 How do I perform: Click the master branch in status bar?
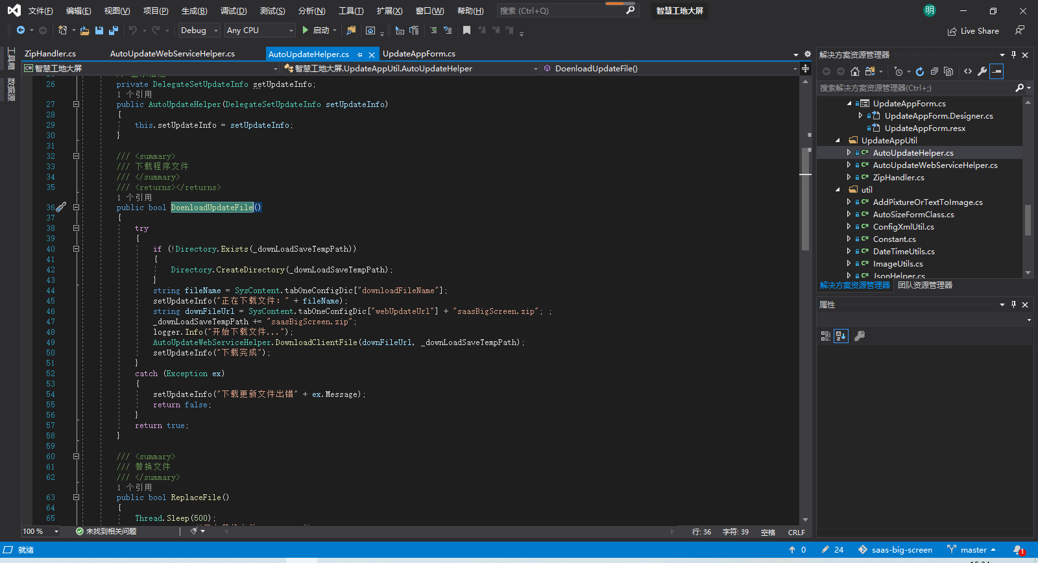point(972,550)
